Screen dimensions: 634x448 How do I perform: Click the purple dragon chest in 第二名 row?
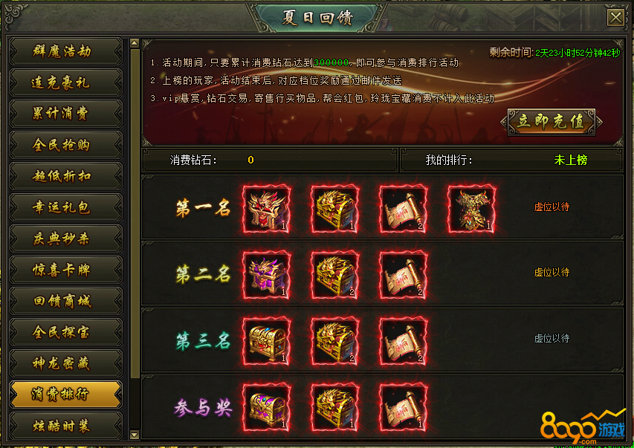tap(267, 275)
